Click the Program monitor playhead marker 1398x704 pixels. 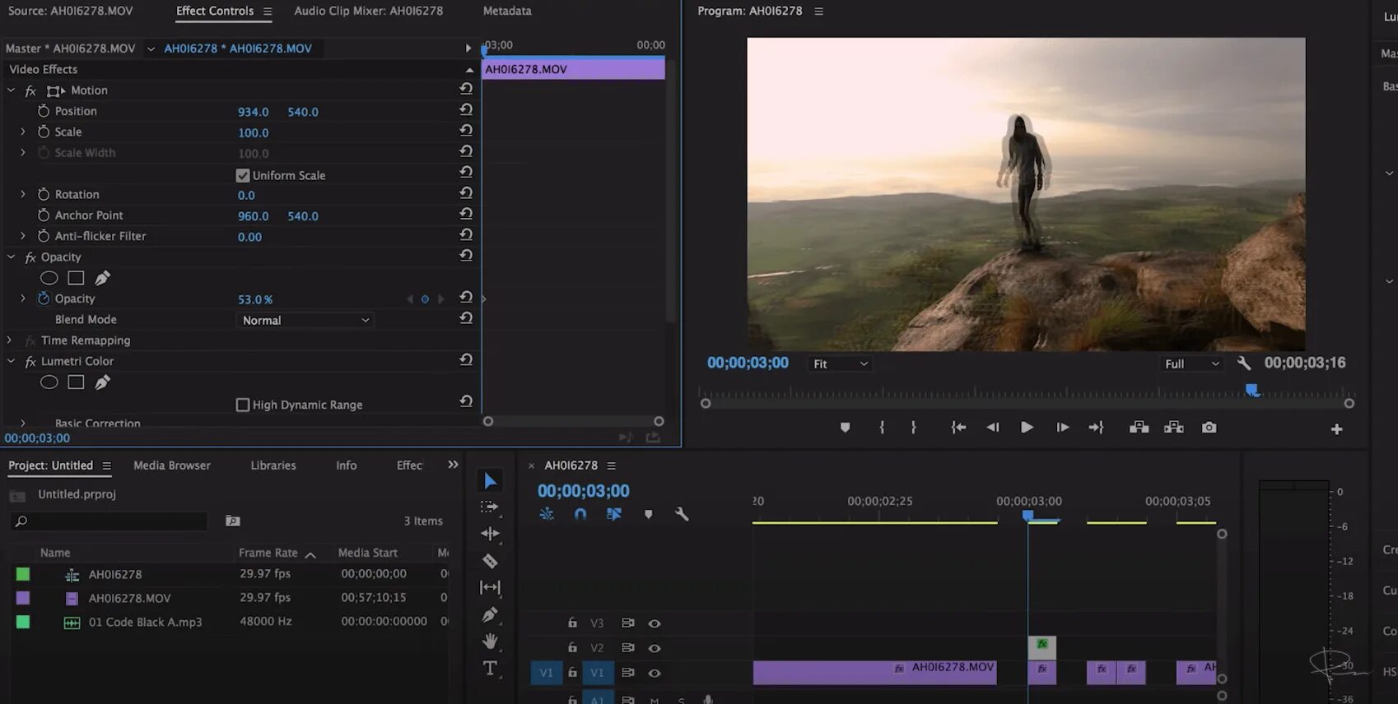[x=1251, y=390]
